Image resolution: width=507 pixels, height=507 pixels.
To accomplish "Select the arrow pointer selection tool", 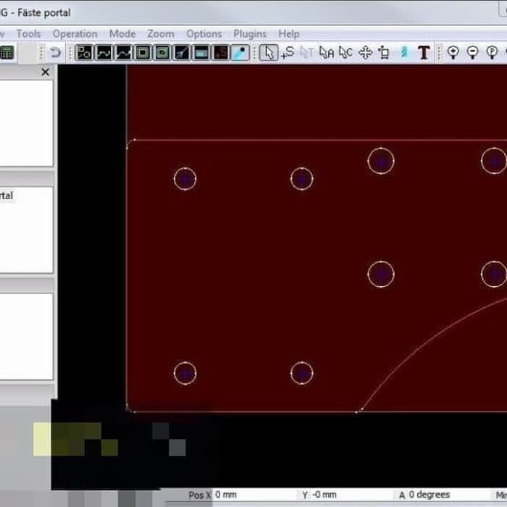I will 269,52.
